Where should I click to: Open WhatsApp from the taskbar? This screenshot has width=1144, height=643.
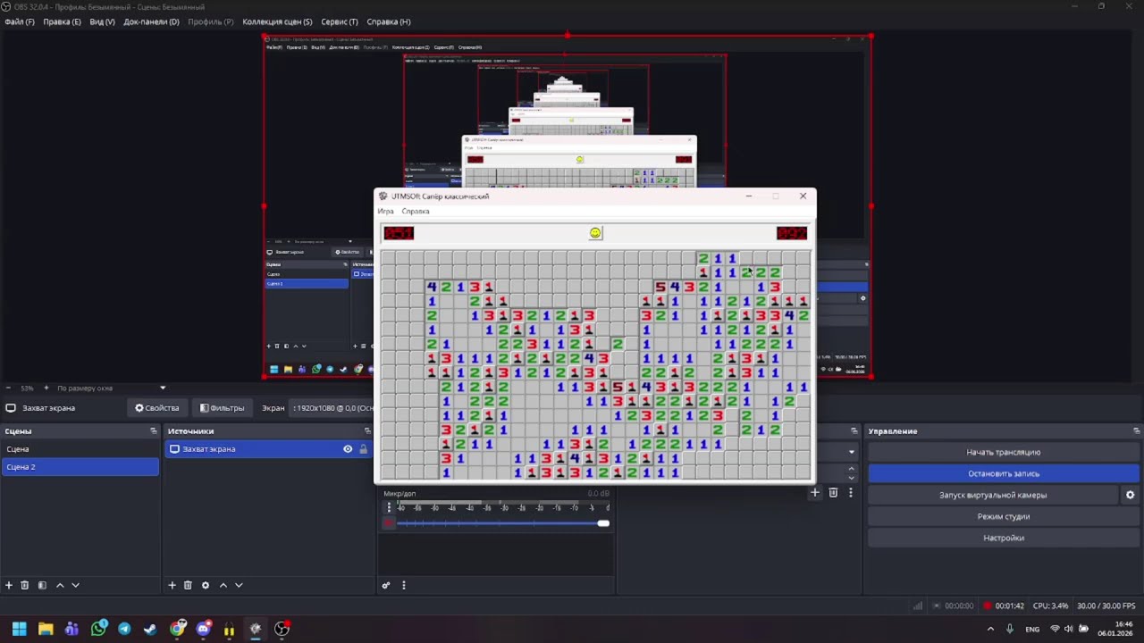click(x=98, y=629)
